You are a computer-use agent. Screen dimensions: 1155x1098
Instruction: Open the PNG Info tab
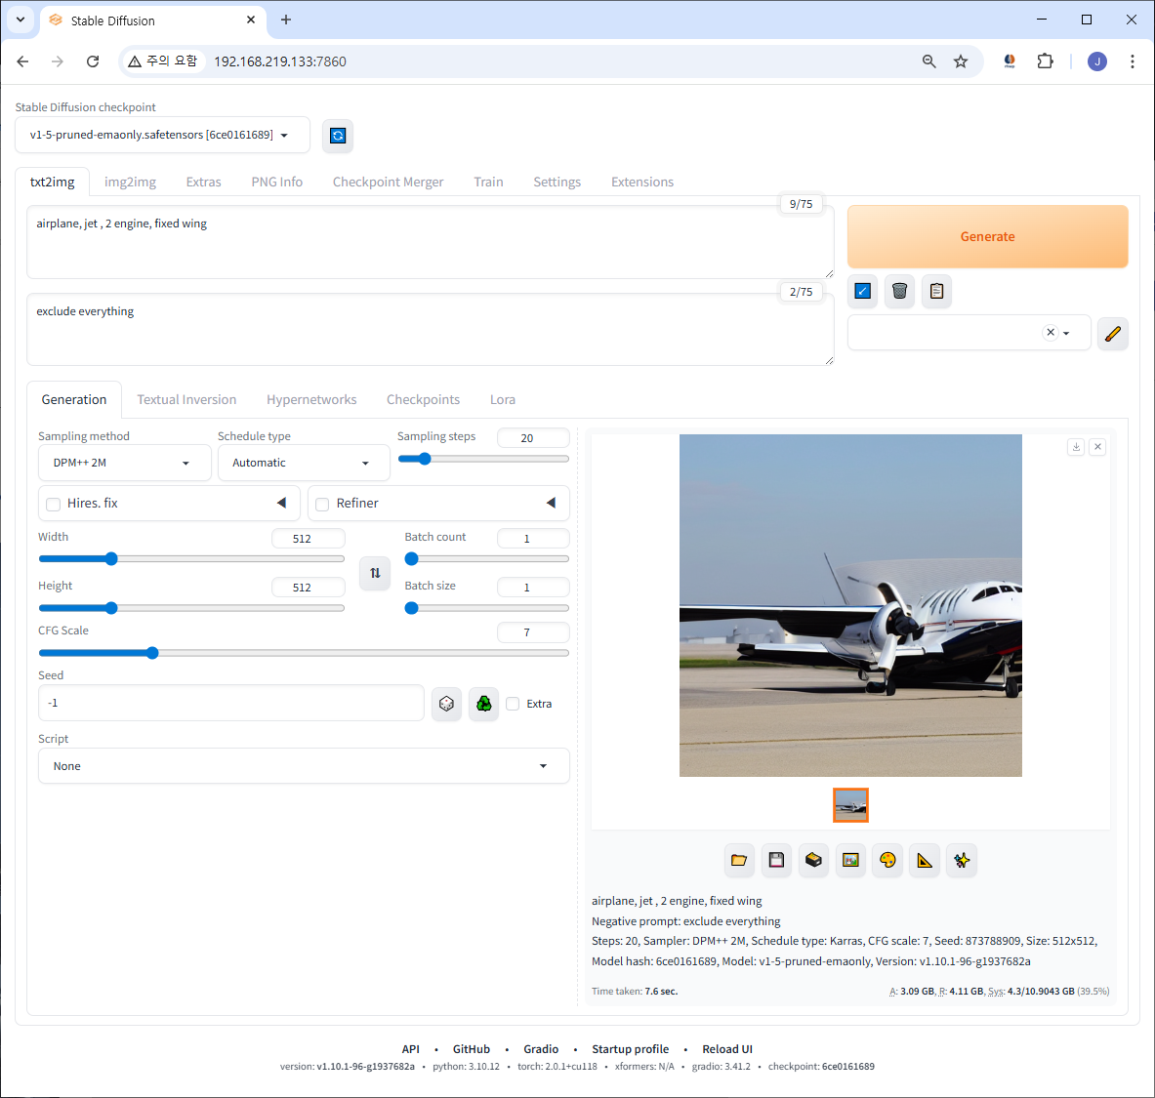277,182
